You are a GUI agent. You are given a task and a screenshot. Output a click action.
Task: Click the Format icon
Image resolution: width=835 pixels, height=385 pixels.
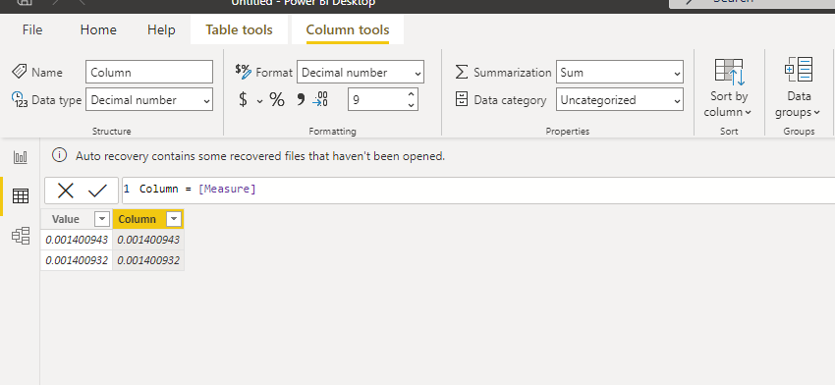click(243, 72)
